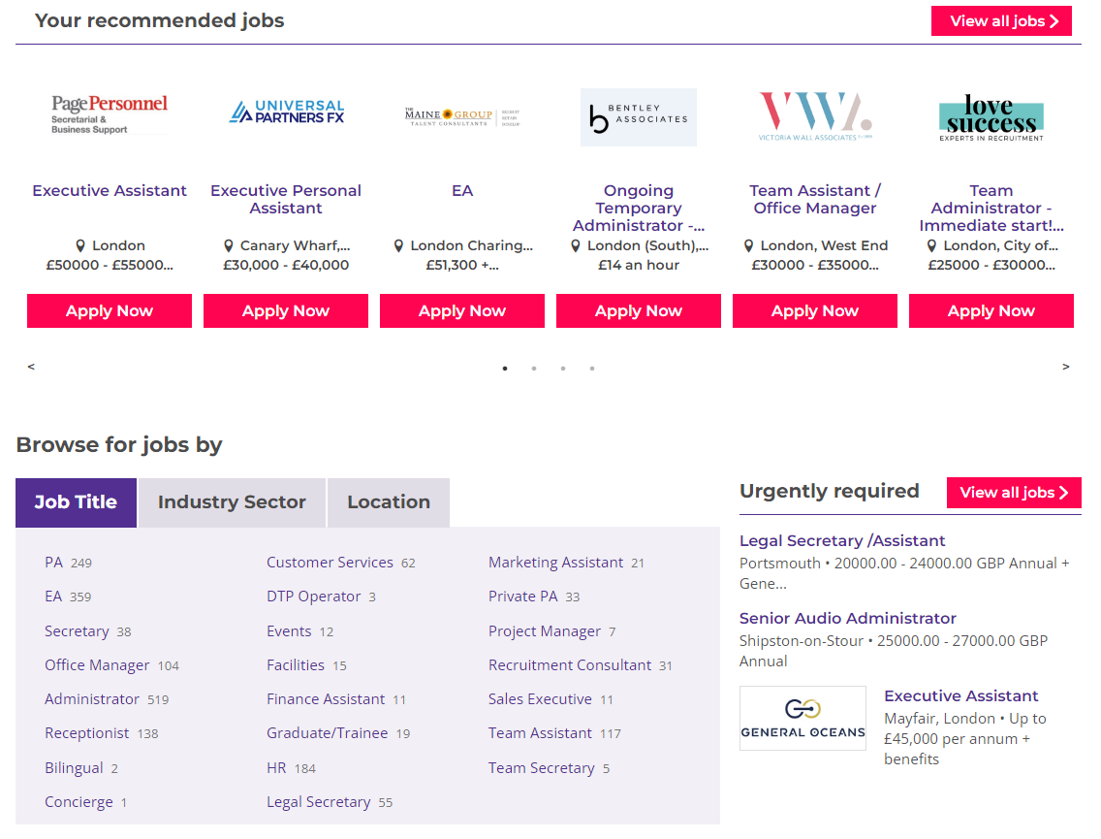1101x839 pixels.
Task: Click the Maine Group logo
Action: (x=462, y=116)
